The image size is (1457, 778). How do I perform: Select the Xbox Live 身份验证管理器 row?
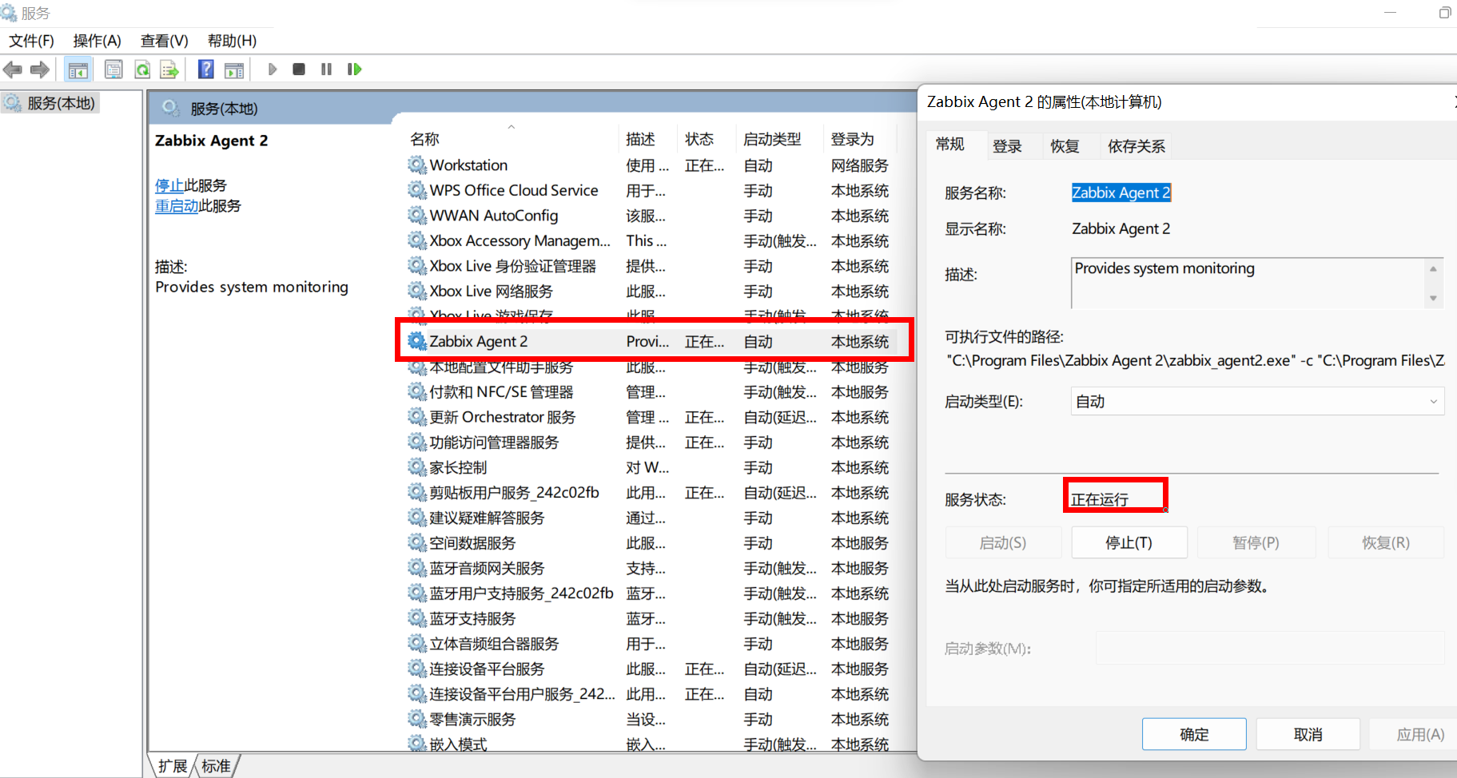(x=651, y=266)
